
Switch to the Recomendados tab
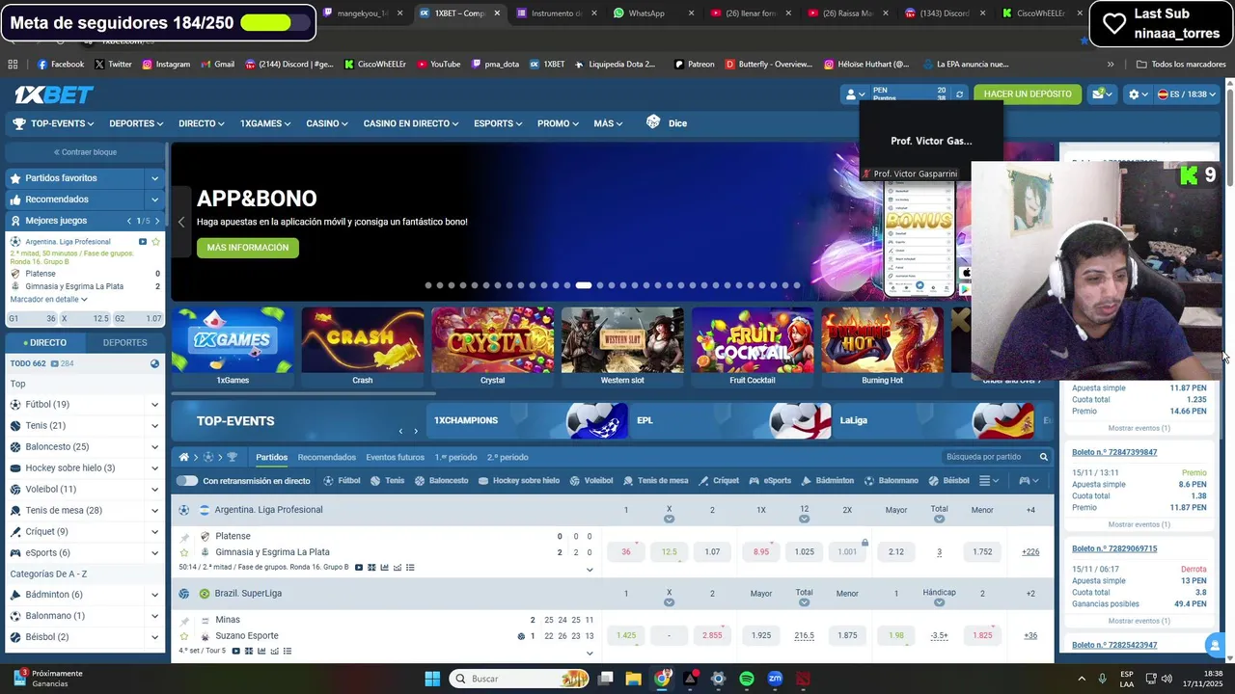tap(327, 457)
